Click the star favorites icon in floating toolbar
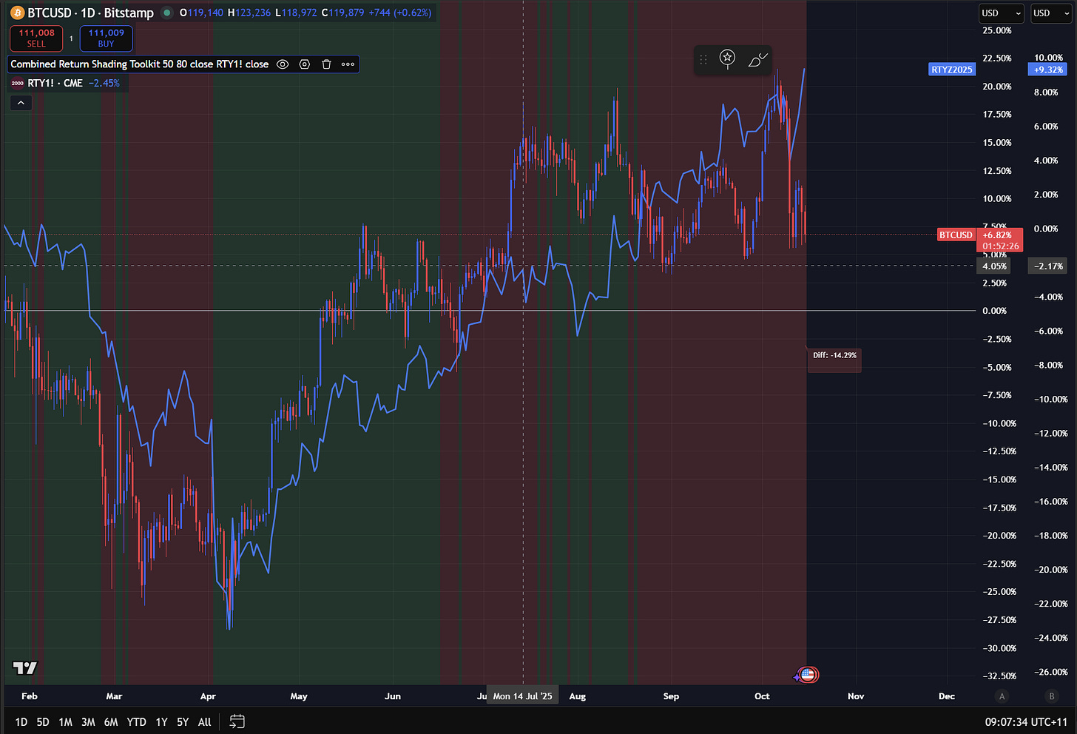The width and height of the screenshot is (1077, 734). pyautogui.click(x=728, y=59)
